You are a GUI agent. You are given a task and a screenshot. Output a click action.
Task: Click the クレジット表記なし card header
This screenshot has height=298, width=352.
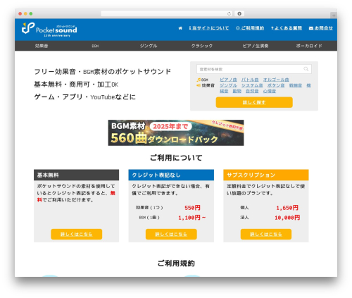[x=171, y=175]
